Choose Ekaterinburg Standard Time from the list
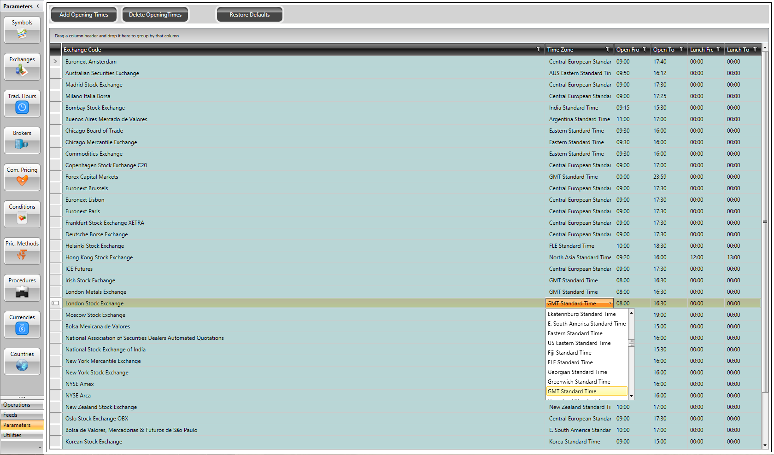This screenshot has height=455, width=774. (581, 314)
